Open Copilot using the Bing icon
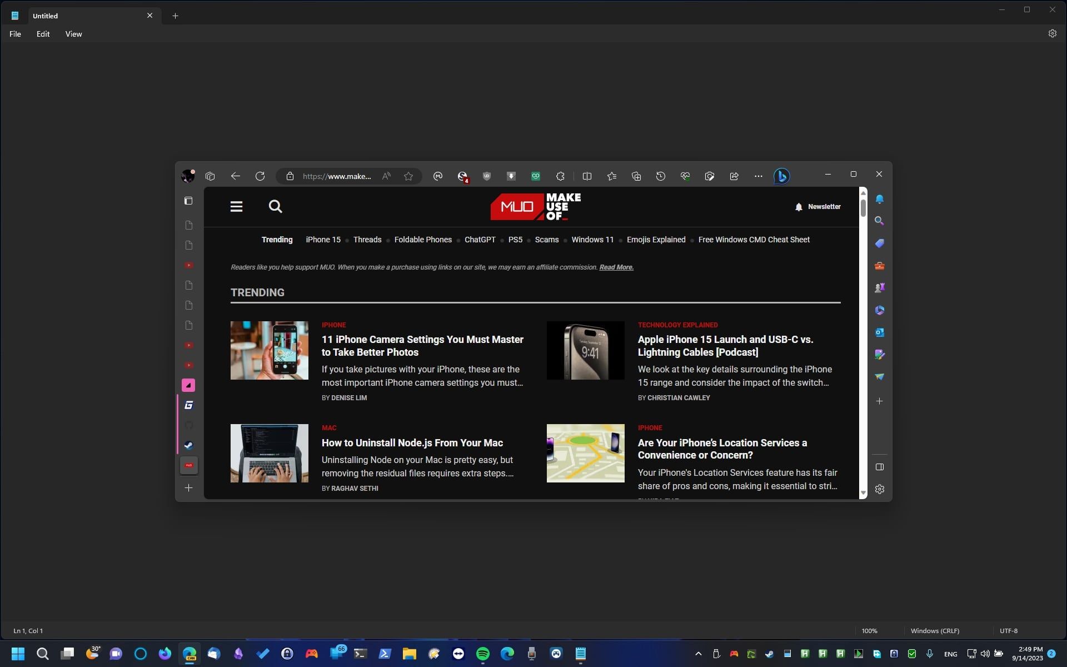The height and width of the screenshot is (667, 1067). point(781,176)
